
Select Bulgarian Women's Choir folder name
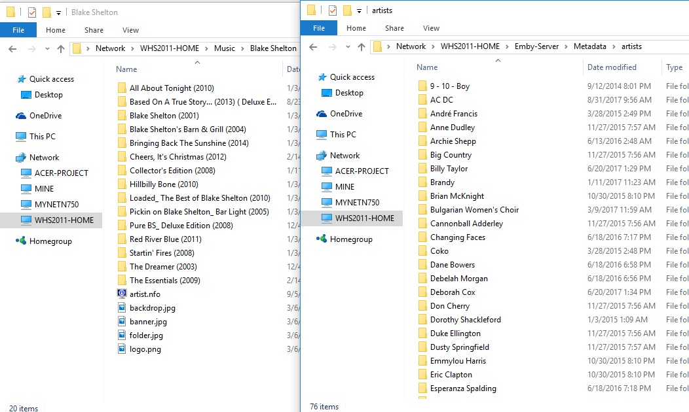pyautogui.click(x=475, y=210)
